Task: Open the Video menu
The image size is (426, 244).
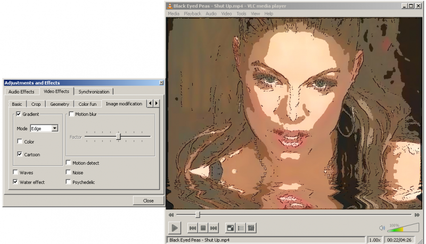Action: 226,14
